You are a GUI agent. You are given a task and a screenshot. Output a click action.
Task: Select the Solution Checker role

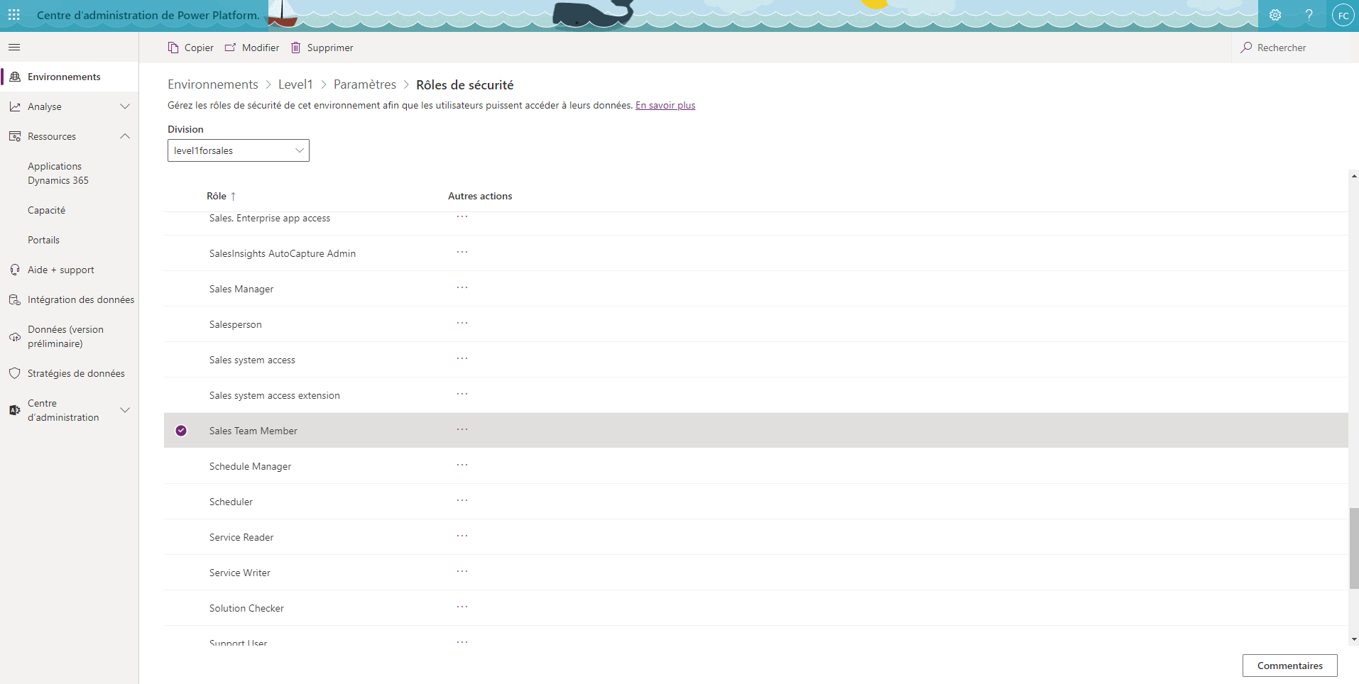click(755, 608)
